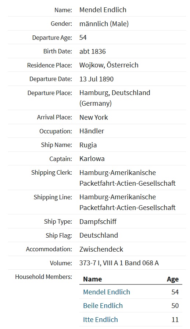190x329 pixels.
Task: Click the ship type Dampfschiff
Action: (98, 221)
